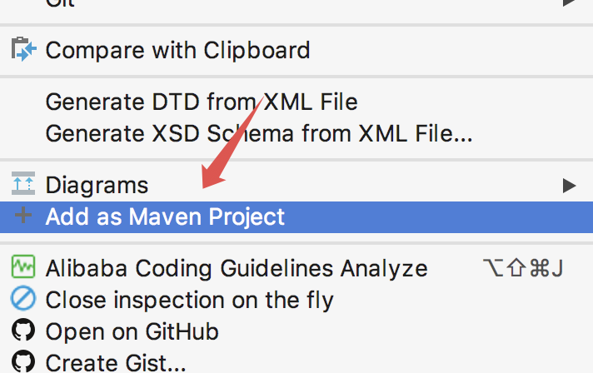This screenshot has height=373, width=593.
Task: Click the plus icon for Maven Project
Action: [x=23, y=216]
